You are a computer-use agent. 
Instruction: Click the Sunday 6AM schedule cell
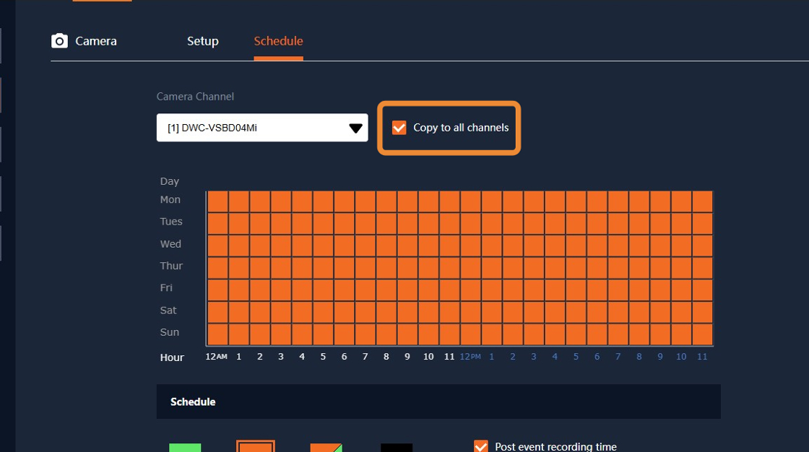pos(344,334)
